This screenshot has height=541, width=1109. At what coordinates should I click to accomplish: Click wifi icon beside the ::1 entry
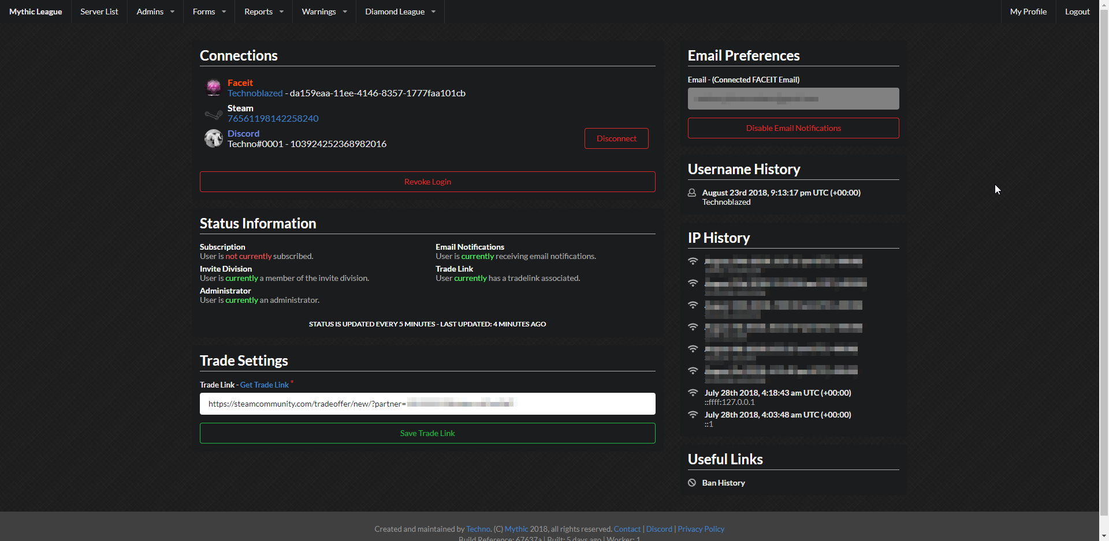pos(693,415)
